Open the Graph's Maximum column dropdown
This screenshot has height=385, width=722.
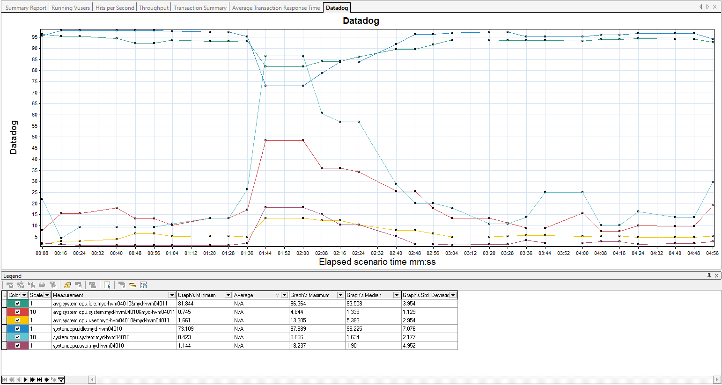[340, 295]
